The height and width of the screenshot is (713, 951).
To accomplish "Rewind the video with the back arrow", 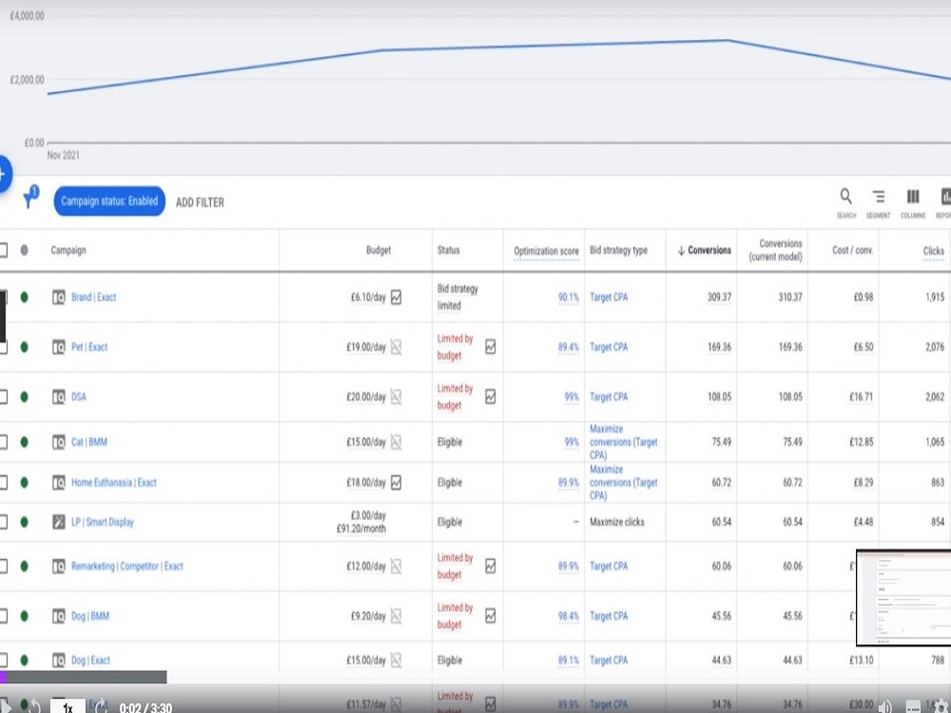I will tap(34, 705).
